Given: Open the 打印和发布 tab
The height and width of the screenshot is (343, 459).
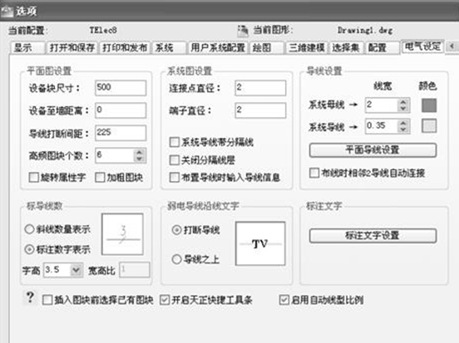Looking at the screenshot, I should pos(125,47).
